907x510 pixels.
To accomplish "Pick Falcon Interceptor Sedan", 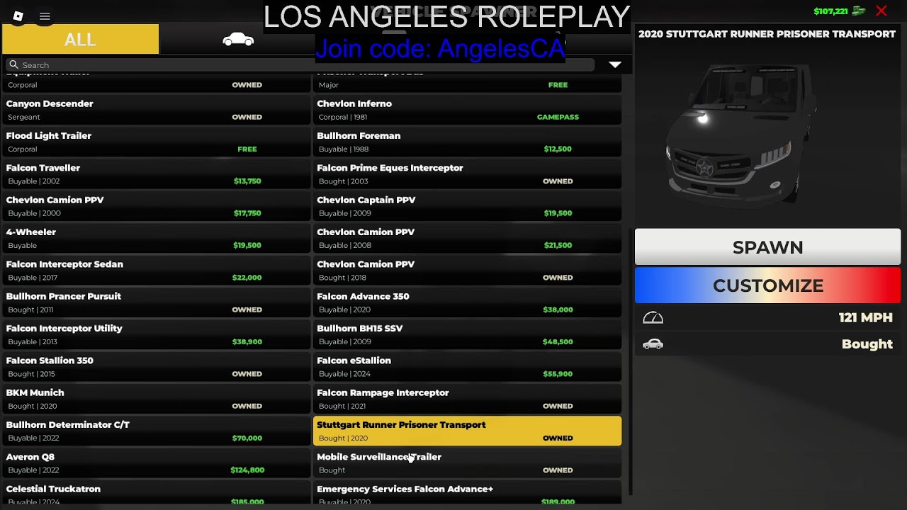I will [x=157, y=271].
